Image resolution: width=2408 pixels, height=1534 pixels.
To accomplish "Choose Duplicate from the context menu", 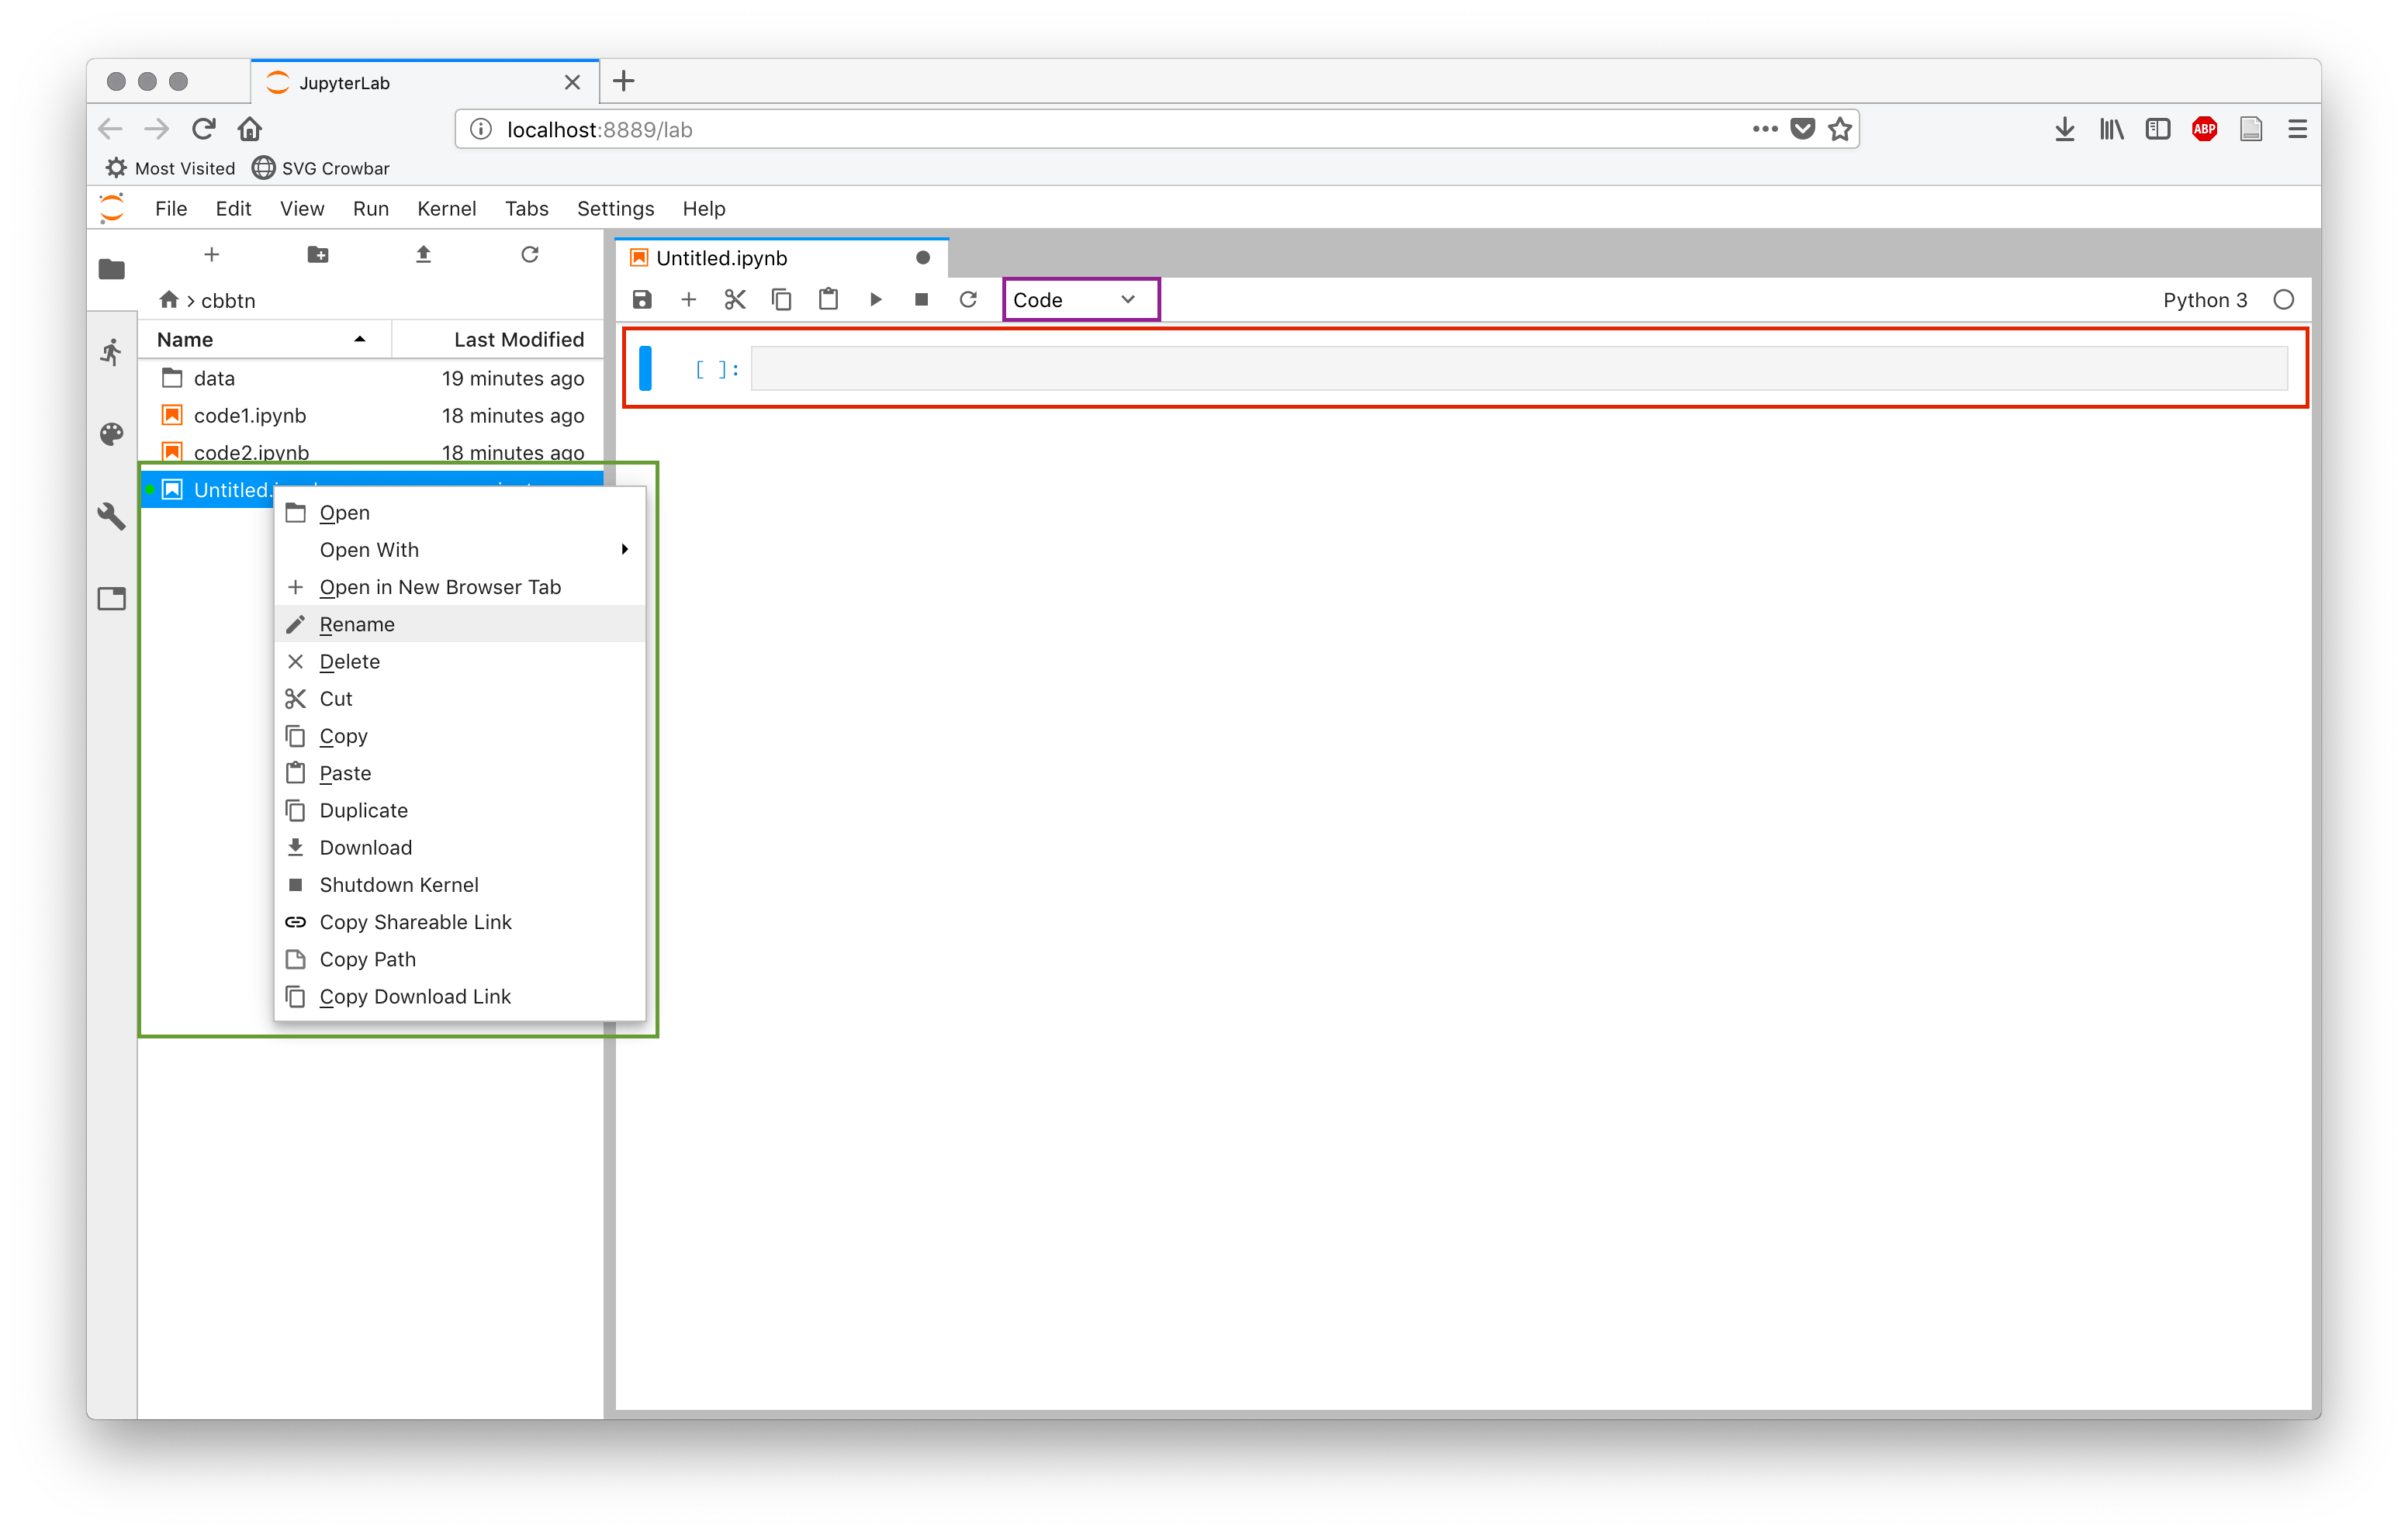I will (x=363, y=810).
